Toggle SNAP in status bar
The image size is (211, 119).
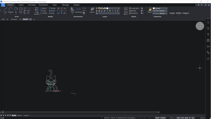[137, 118]
